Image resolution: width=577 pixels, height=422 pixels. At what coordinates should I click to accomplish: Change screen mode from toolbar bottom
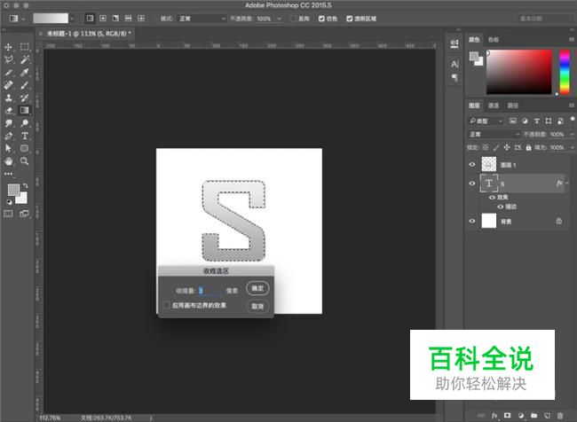[x=25, y=214]
